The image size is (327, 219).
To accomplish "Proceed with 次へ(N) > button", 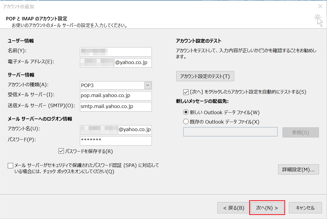I will (267, 208).
